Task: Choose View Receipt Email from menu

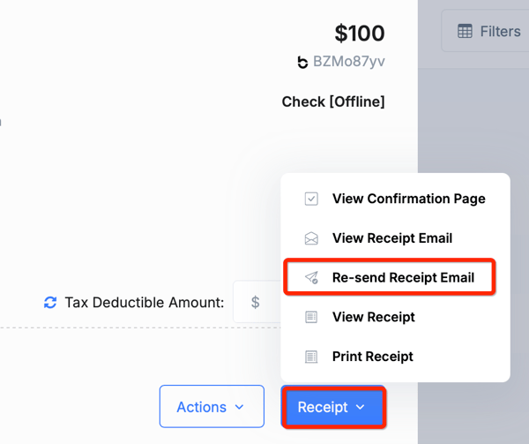Action: point(395,238)
